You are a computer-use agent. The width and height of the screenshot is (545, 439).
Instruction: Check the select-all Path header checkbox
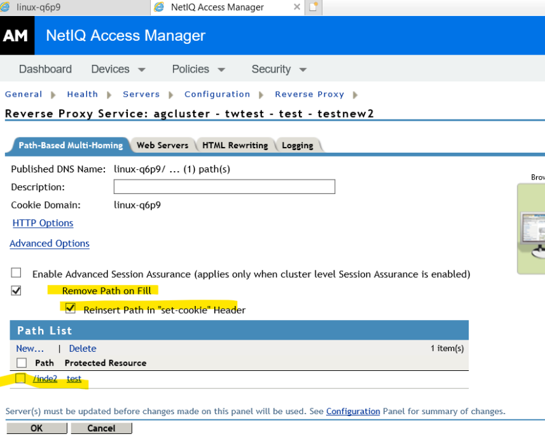[x=22, y=363]
